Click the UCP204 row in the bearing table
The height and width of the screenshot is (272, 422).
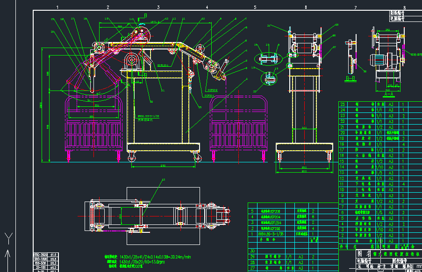293,217
